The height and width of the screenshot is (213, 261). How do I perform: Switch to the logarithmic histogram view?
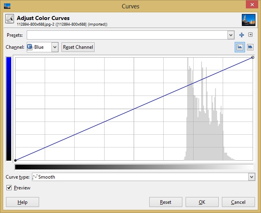point(250,47)
